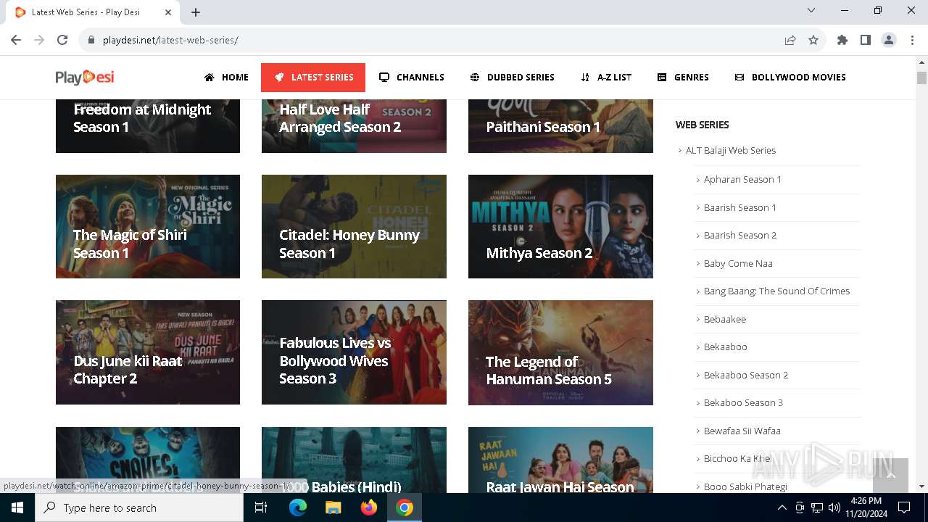The image size is (928, 522).
Task: Open a new browser tab
Action: 196,12
